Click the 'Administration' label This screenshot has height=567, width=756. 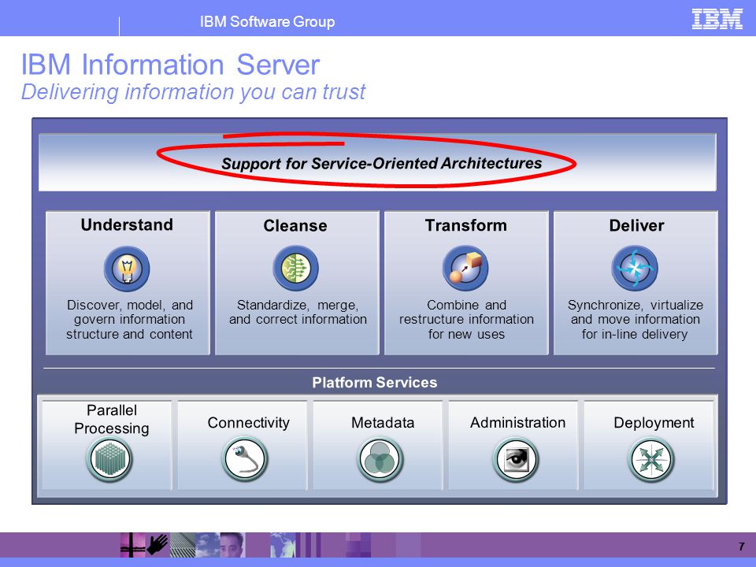point(518,423)
